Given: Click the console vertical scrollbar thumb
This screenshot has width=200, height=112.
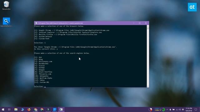Looking at the screenshot, I should (x=148, y=28).
